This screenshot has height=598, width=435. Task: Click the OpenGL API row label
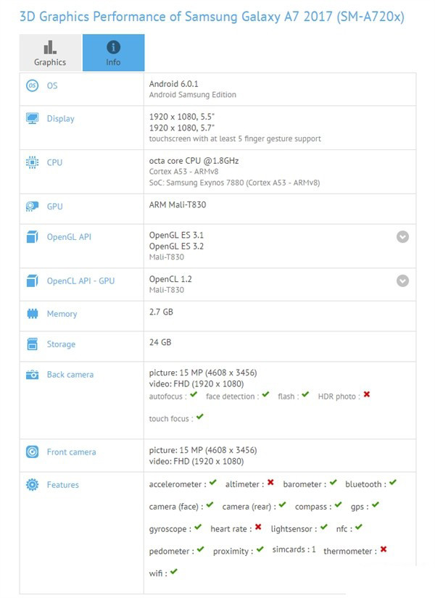[x=69, y=237]
